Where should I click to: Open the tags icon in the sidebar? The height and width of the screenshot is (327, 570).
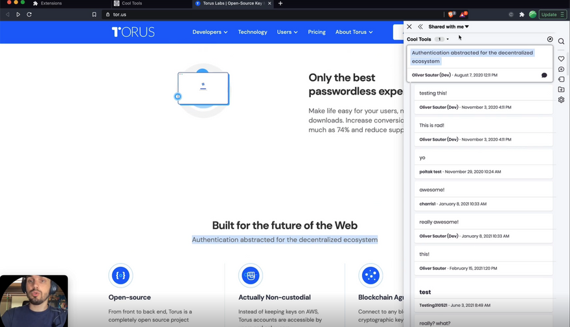pyautogui.click(x=561, y=80)
